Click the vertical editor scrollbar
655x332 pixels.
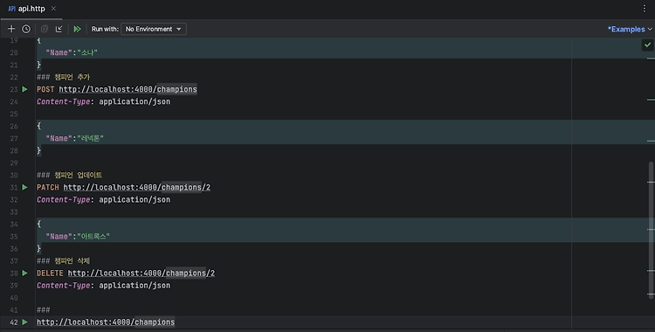[x=651, y=230]
